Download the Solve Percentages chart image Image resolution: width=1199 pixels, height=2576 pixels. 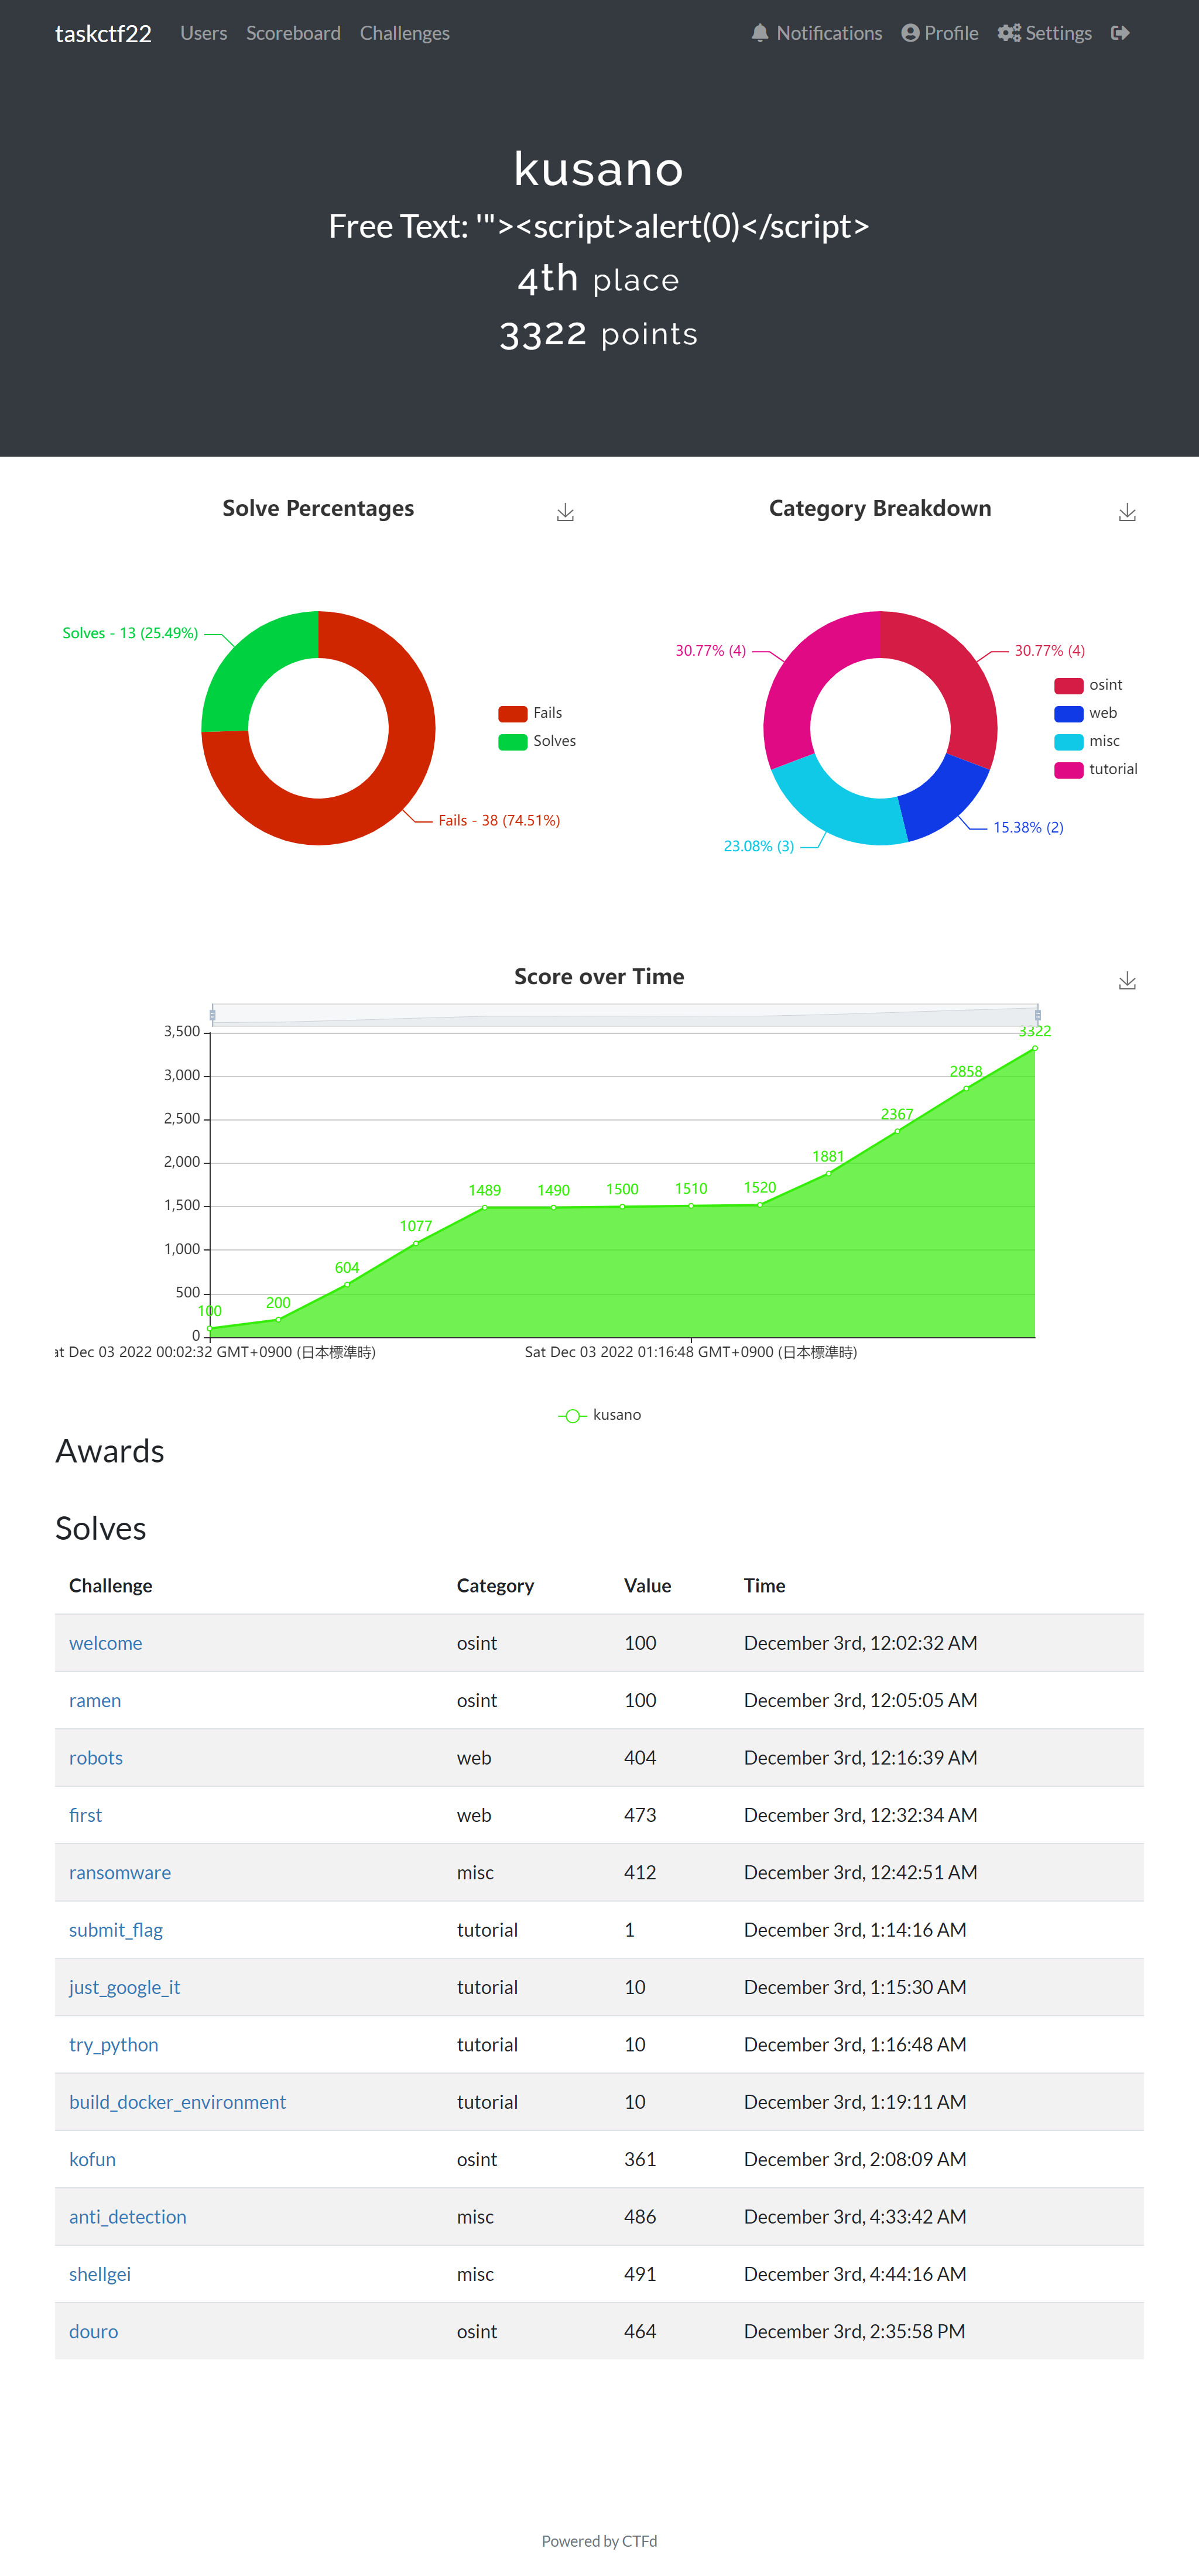565,511
